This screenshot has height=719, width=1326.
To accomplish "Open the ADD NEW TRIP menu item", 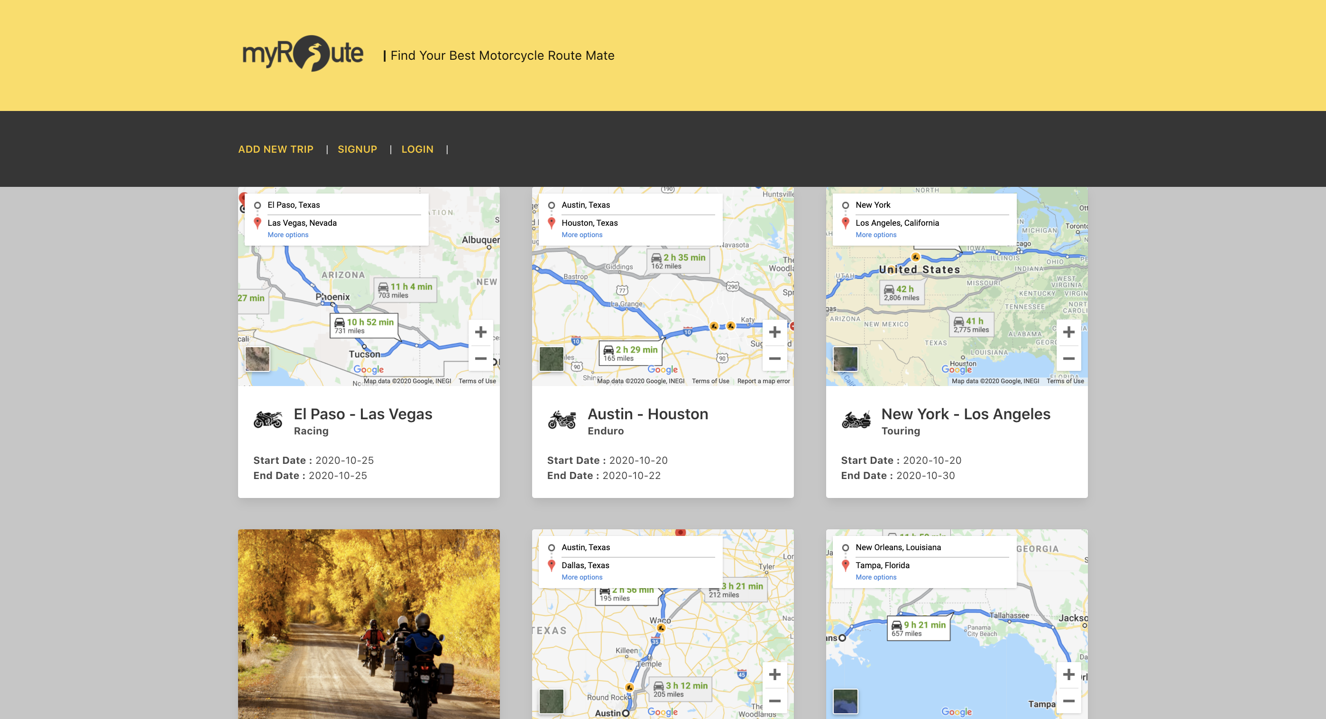I will [x=276, y=149].
